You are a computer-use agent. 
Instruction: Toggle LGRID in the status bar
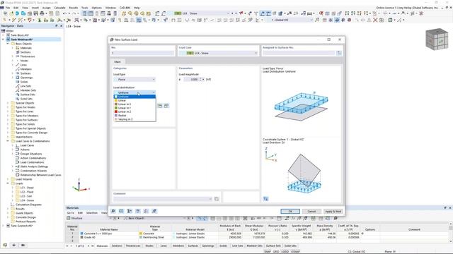285,251
